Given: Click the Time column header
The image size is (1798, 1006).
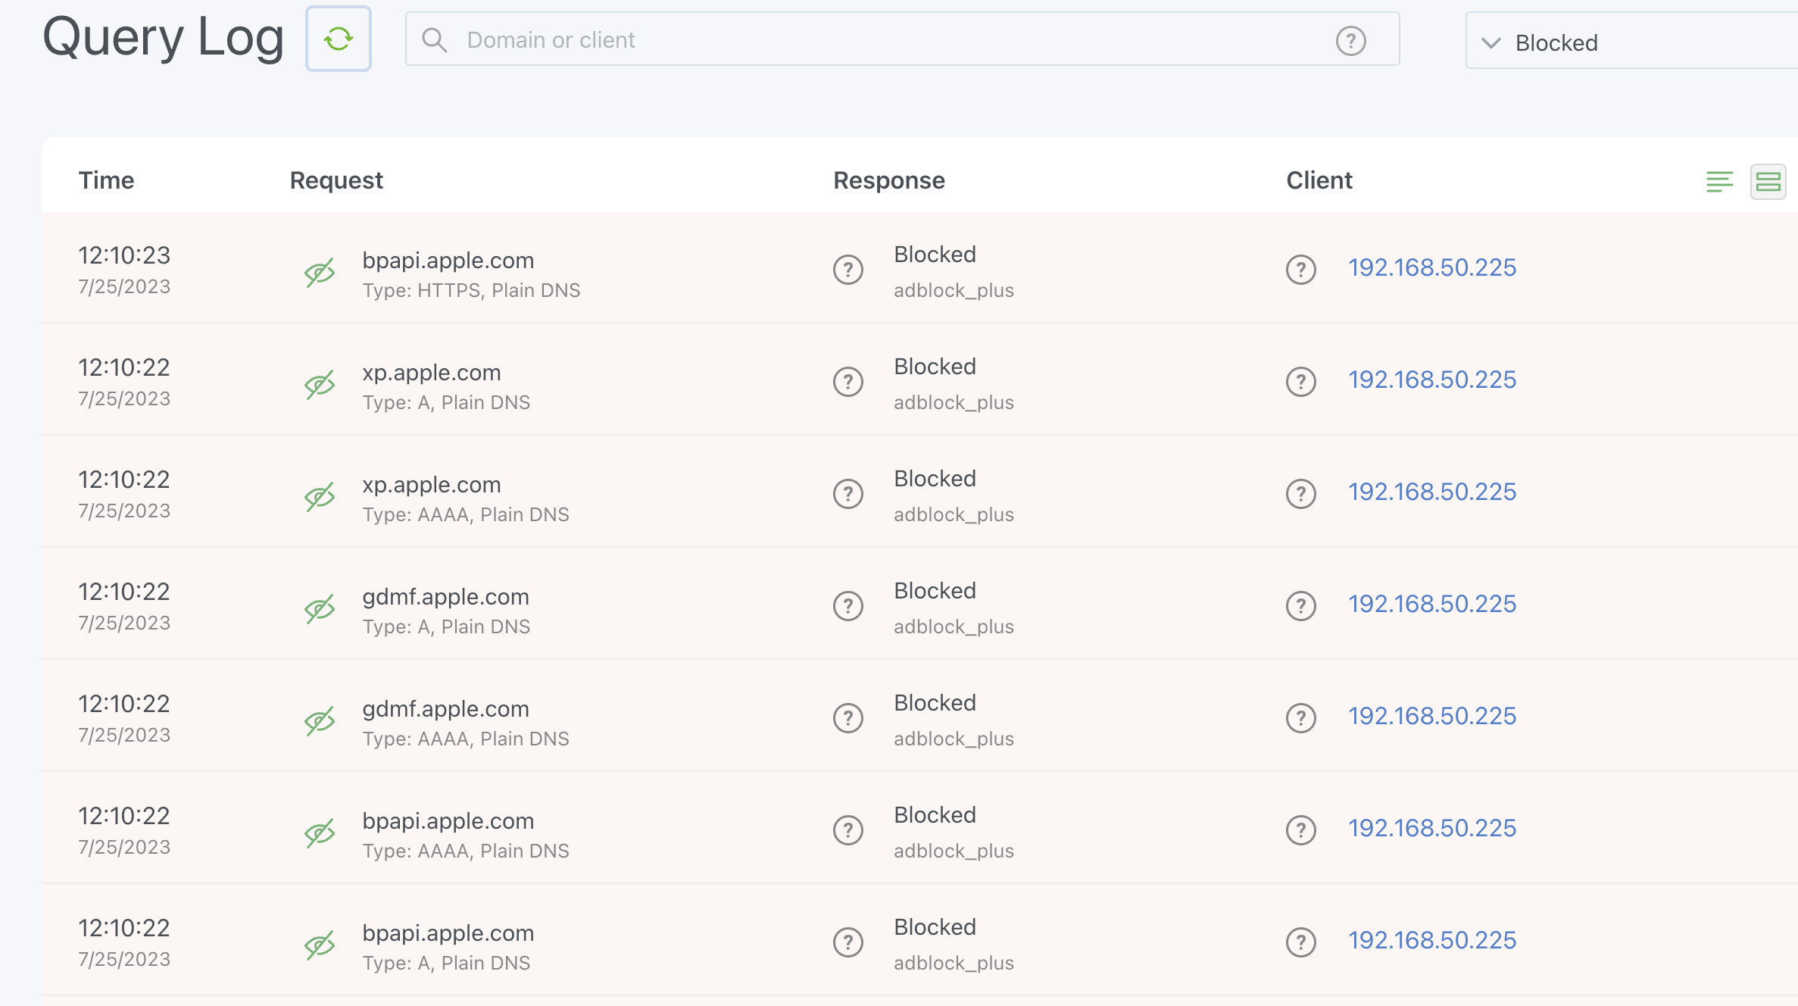Looking at the screenshot, I should click(x=106, y=180).
